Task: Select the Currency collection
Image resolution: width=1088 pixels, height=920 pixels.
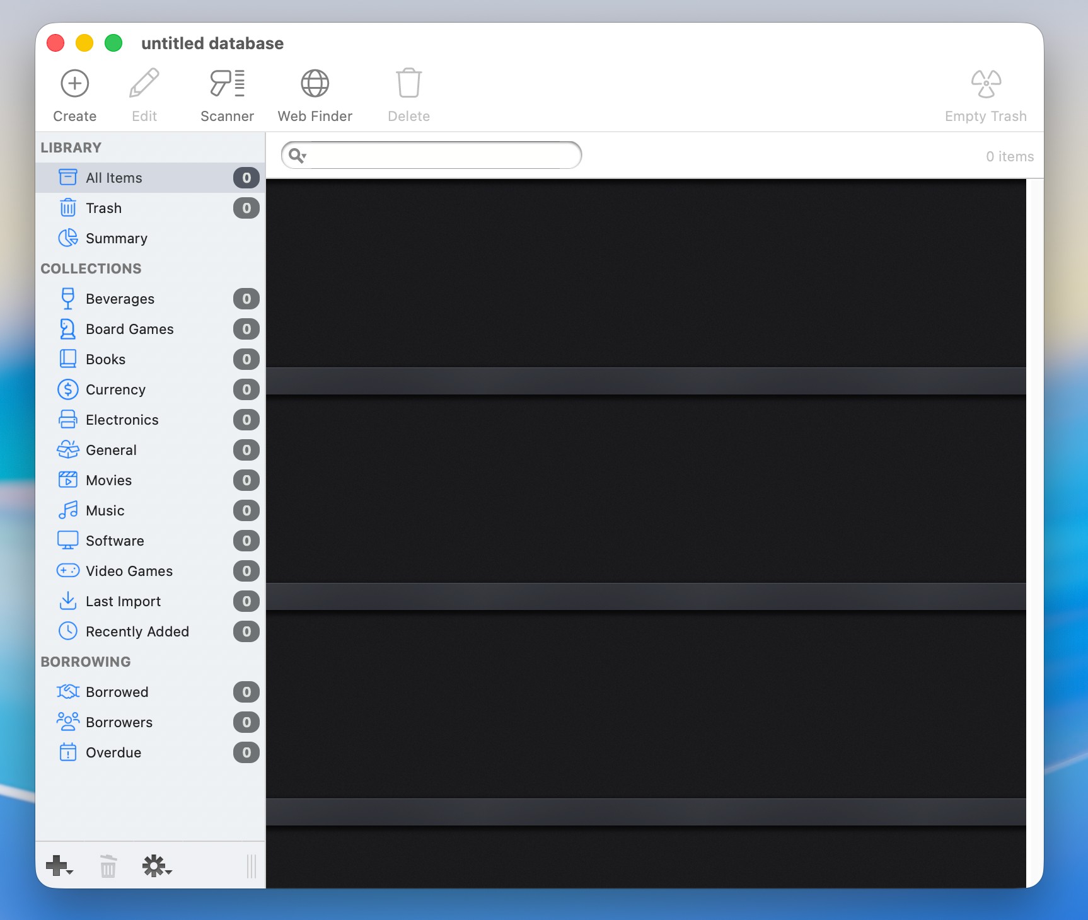Action: tap(115, 389)
